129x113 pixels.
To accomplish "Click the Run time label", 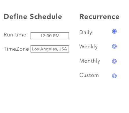I will [15, 35].
